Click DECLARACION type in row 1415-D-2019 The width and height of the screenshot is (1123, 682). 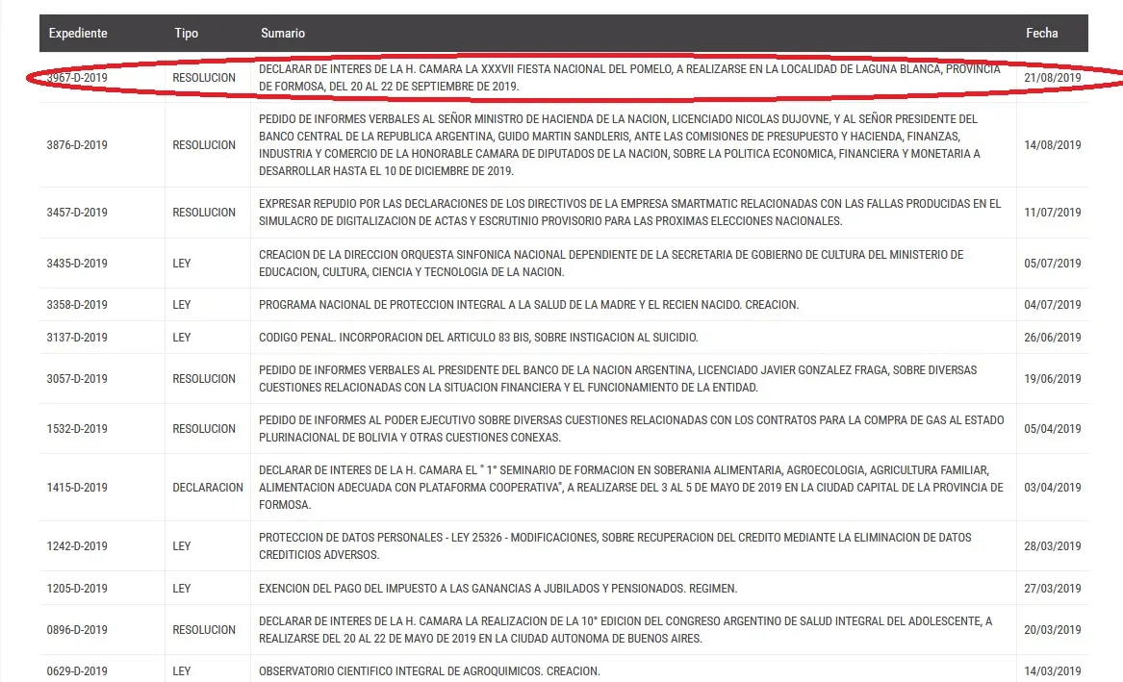pos(208,488)
